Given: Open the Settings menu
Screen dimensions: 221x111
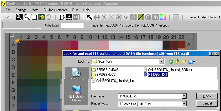Looking at the screenshot, I should click(21, 10).
